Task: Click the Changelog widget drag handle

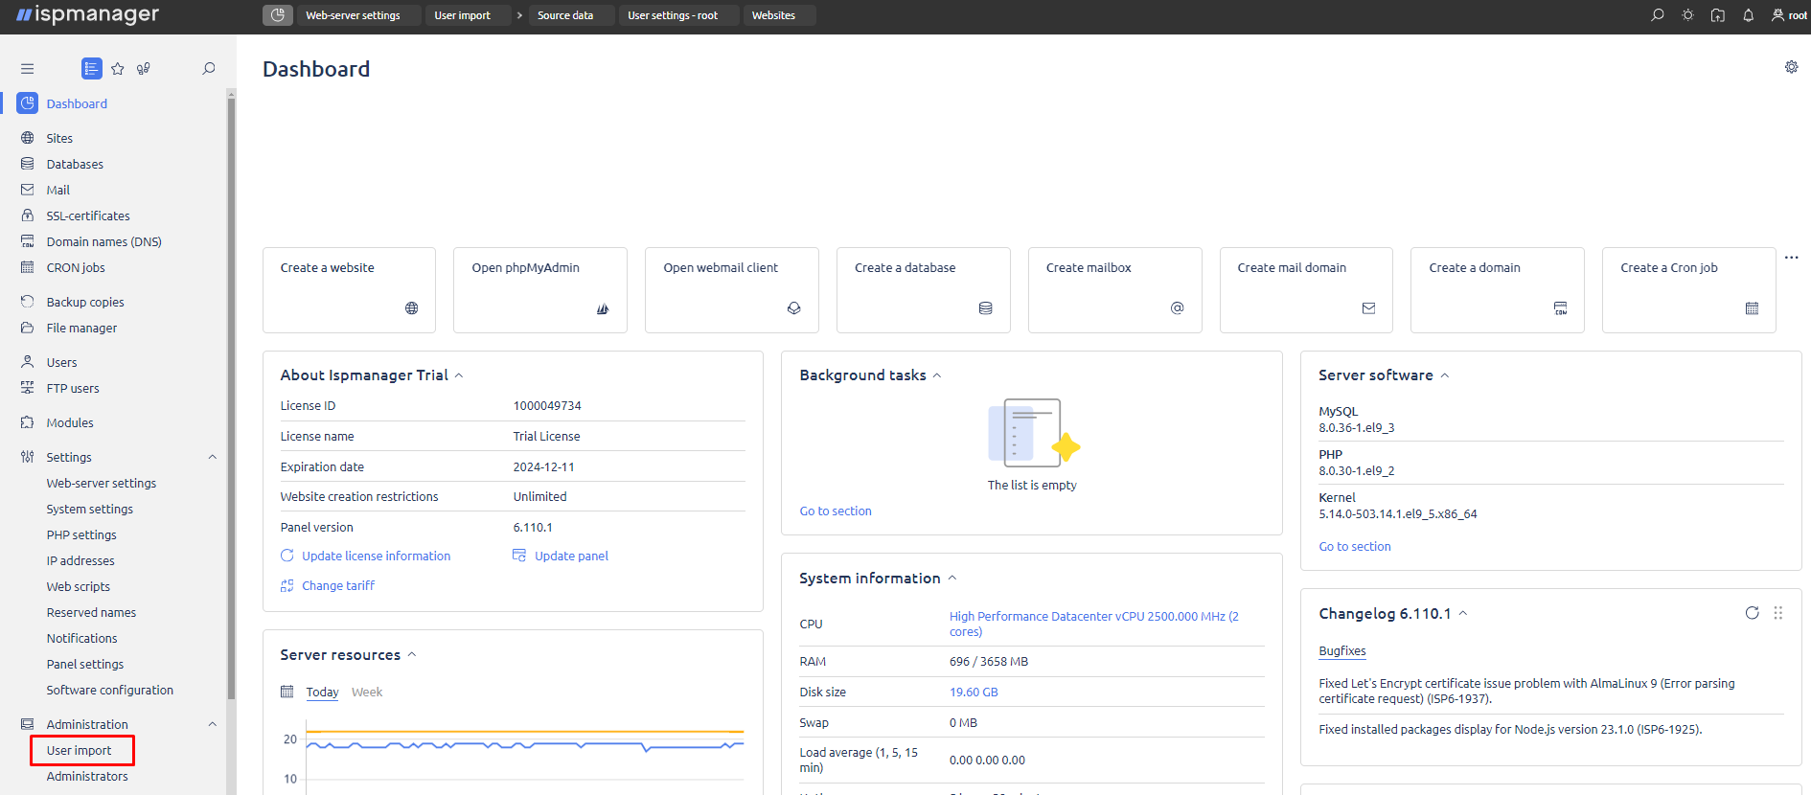Action: click(1778, 613)
